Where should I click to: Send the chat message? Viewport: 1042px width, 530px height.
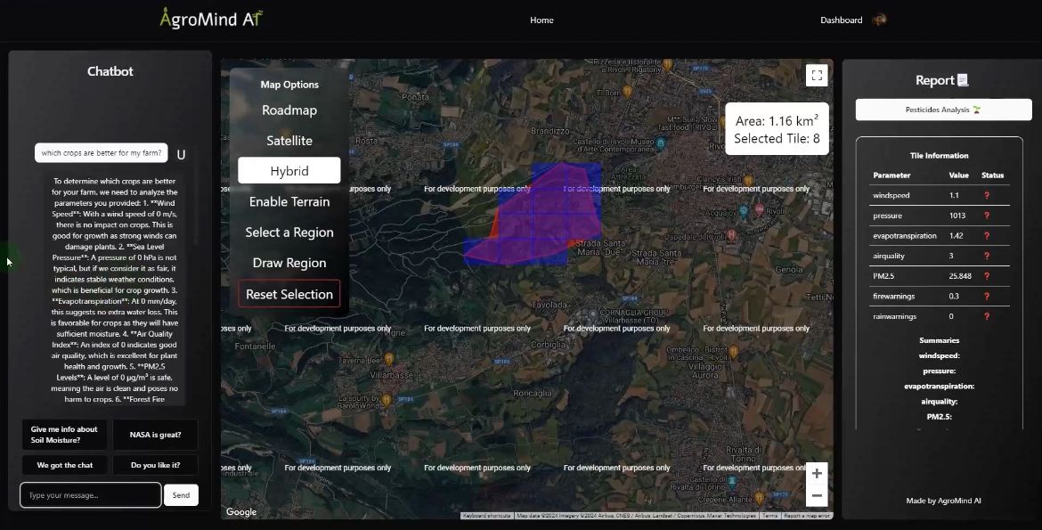181,494
